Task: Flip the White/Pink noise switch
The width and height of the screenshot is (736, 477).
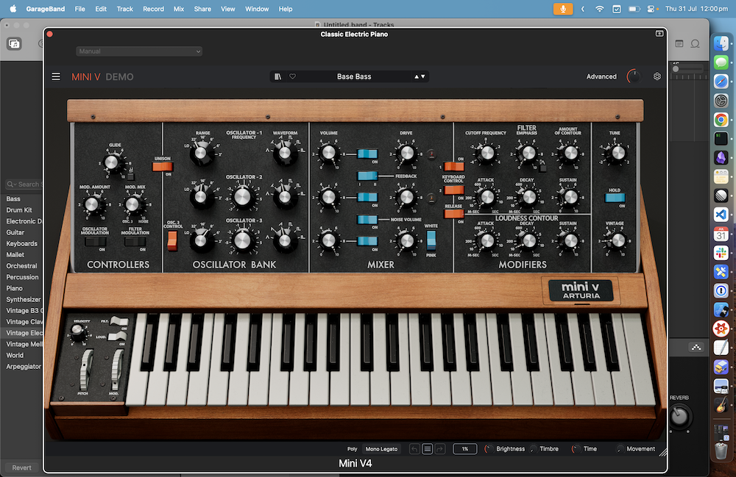Action: [431, 240]
